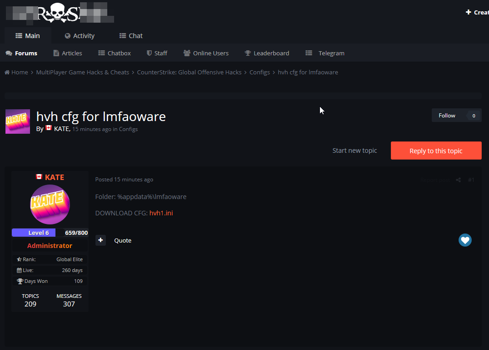Download the hvh1.ini attachment link
The width and height of the screenshot is (489, 350).
[x=161, y=213]
